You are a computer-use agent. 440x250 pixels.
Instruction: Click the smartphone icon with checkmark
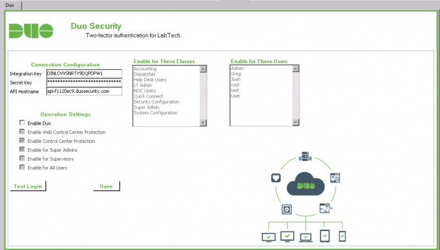pyautogui.click(x=342, y=236)
